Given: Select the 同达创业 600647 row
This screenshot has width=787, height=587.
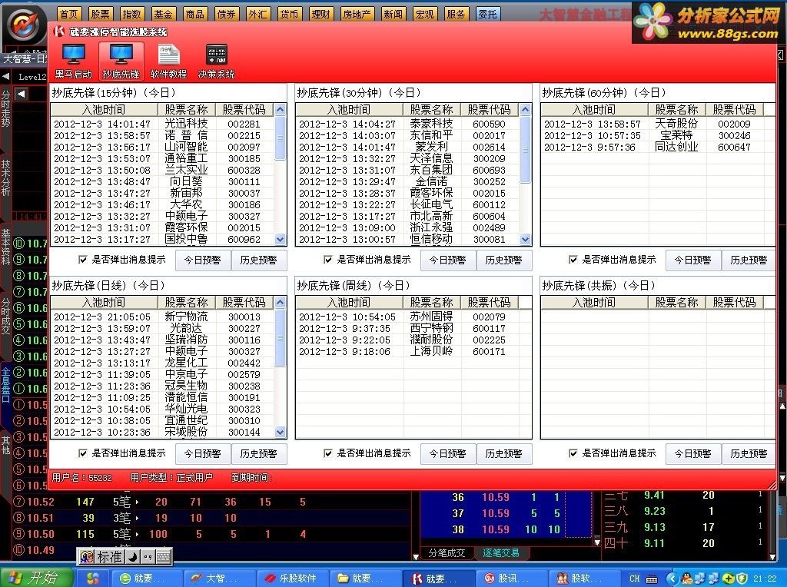Looking at the screenshot, I should click(658, 147).
